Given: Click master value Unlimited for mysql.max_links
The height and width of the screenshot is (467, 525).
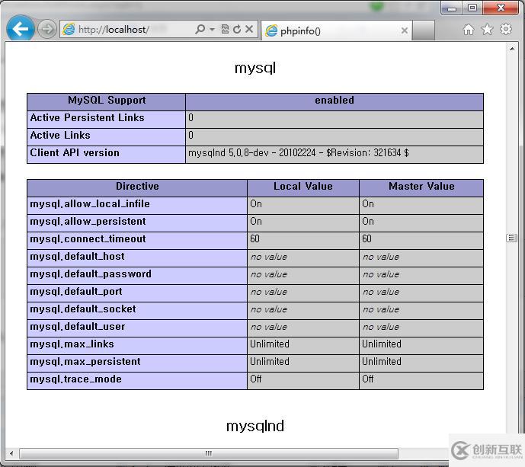Looking at the screenshot, I should pos(381,344).
